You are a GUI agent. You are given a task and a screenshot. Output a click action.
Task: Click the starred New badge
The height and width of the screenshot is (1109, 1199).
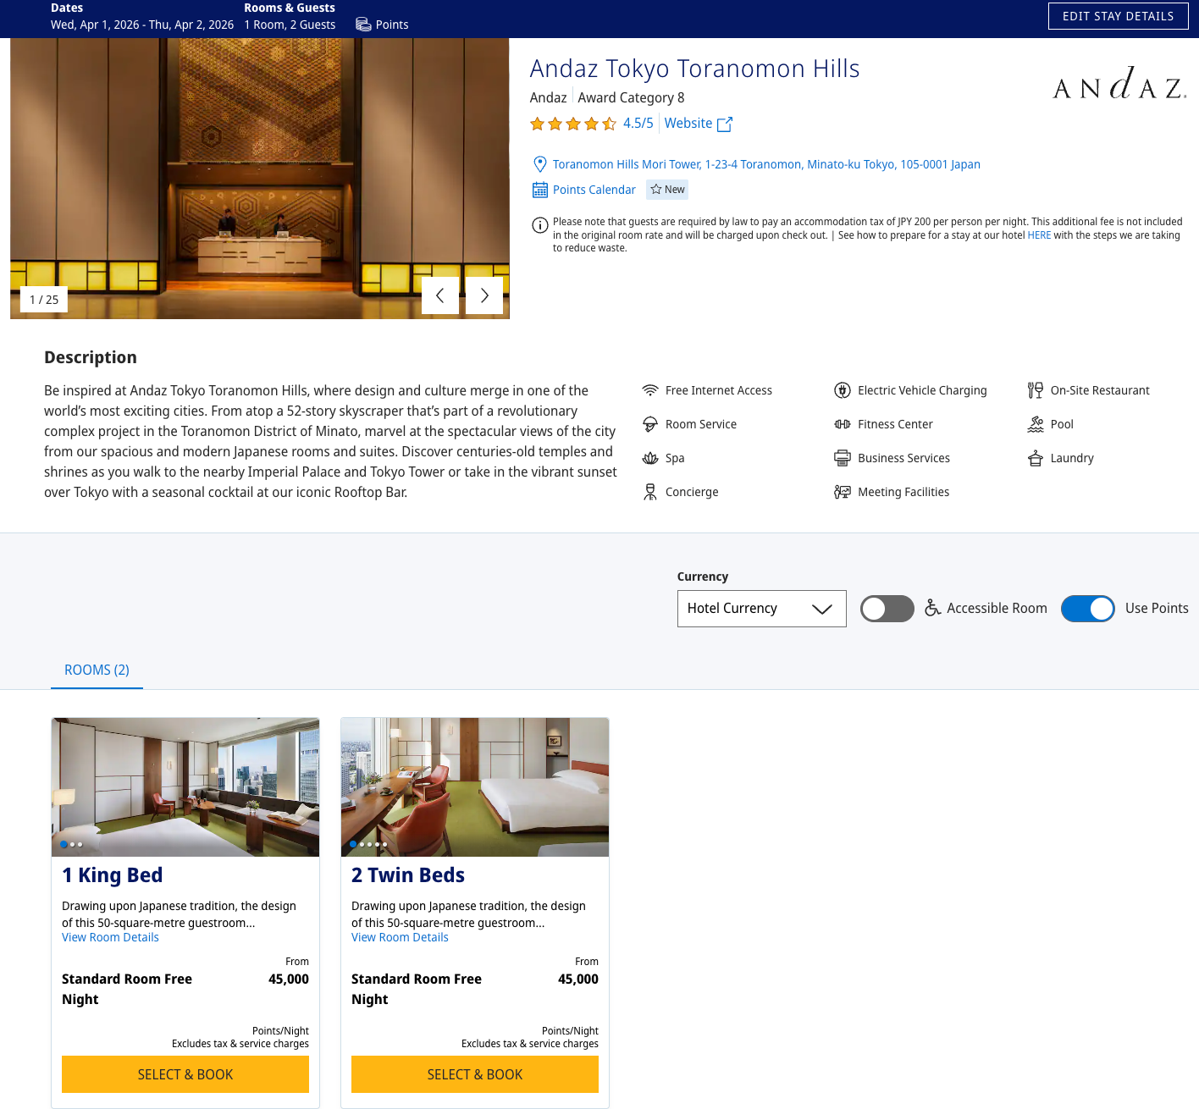click(666, 189)
